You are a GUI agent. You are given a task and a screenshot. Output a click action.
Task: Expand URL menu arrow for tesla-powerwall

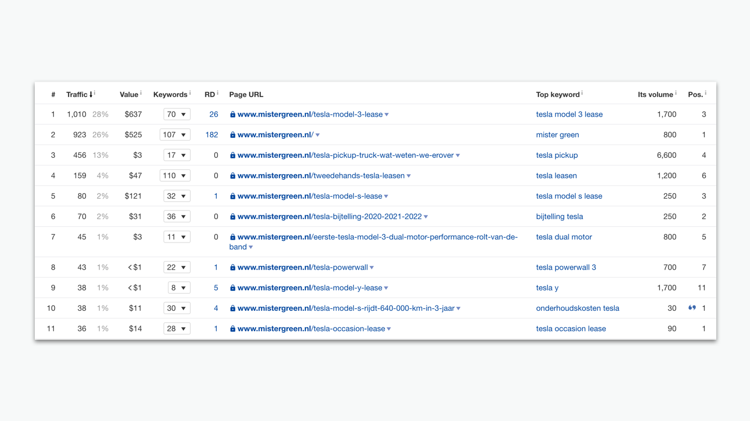coord(372,268)
